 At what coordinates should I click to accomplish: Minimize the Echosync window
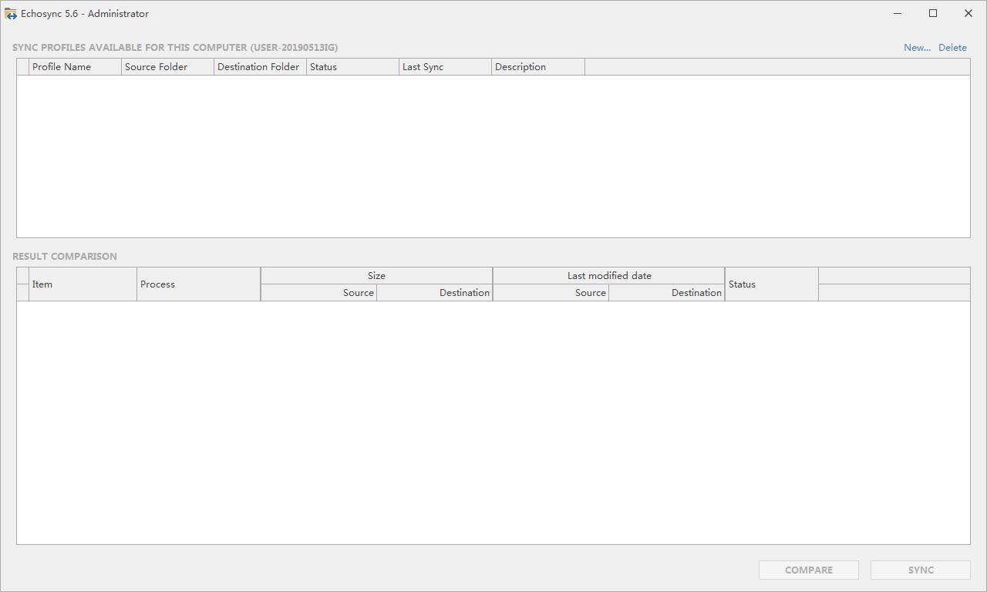click(x=898, y=13)
